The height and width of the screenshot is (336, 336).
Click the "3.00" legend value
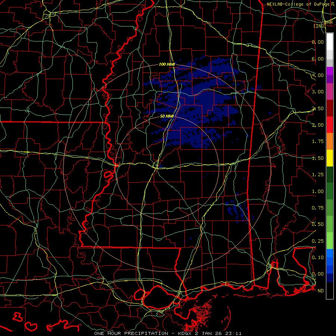(318, 92)
